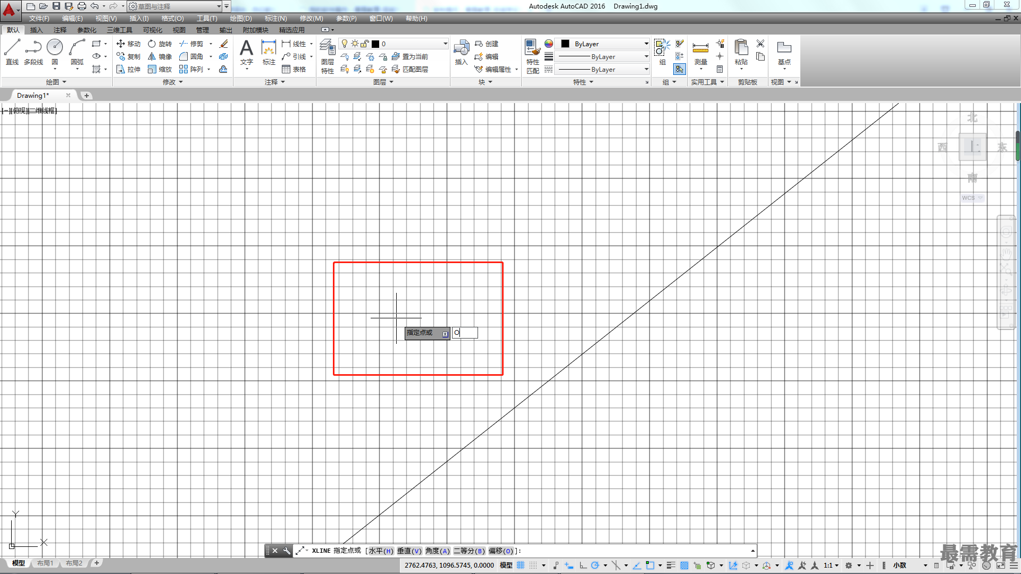Click the Paste (粘贴) icon
This screenshot has width=1021, height=574.
741,52
